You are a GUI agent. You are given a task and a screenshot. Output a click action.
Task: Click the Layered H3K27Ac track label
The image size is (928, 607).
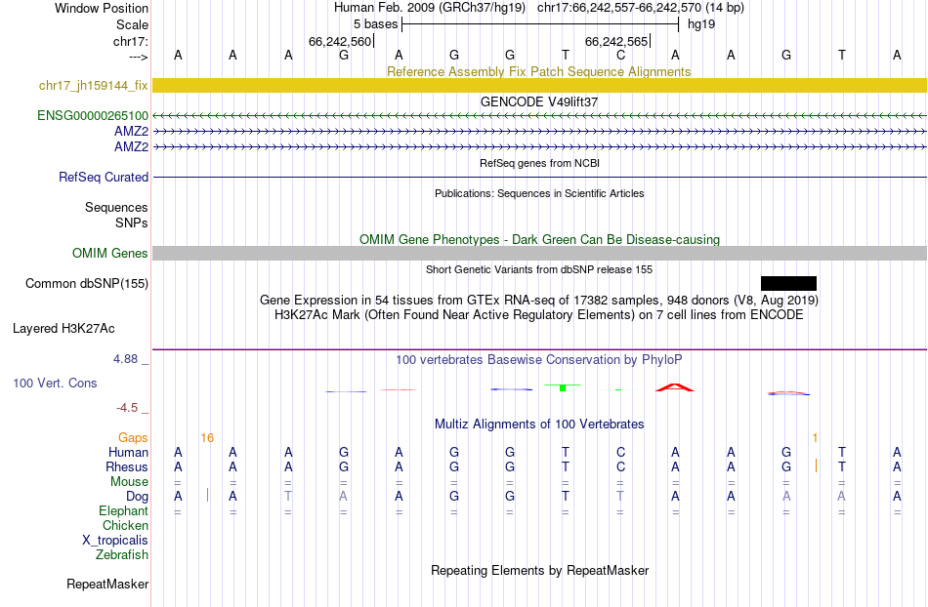pyautogui.click(x=63, y=329)
